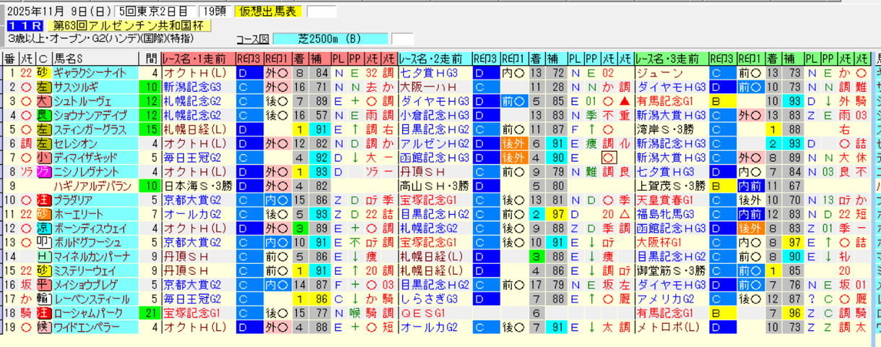881x347 pixels.
Task: Click 新潟記念G3 in サスツルギ's row
Action: pyautogui.click(x=191, y=87)
